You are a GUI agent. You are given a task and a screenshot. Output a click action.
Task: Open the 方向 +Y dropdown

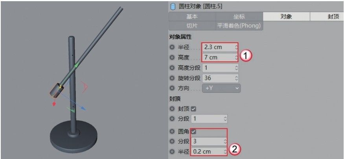pos(221,88)
